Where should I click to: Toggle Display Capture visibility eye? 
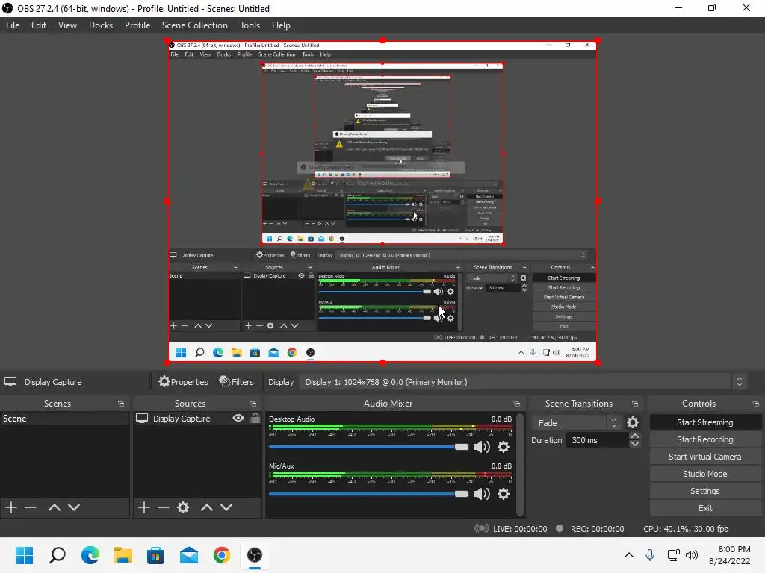(238, 418)
